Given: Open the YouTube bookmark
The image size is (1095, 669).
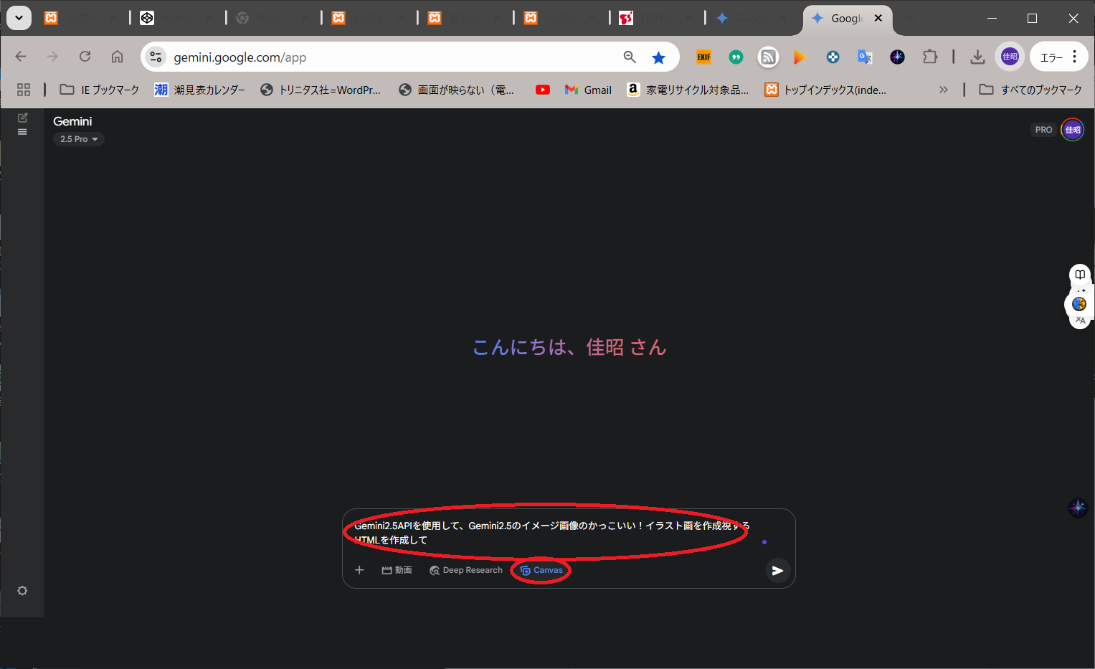Looking at the screenshot, I should click(x=543, y=90).
